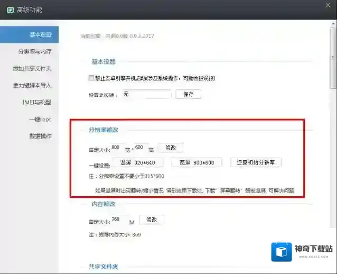Open 重力键脚本导入 sidebar item
This screenshot has height=274, width=337.
[x=32, y=85]
